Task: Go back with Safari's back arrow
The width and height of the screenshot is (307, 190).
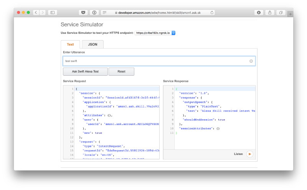Action: pos(36,13)
